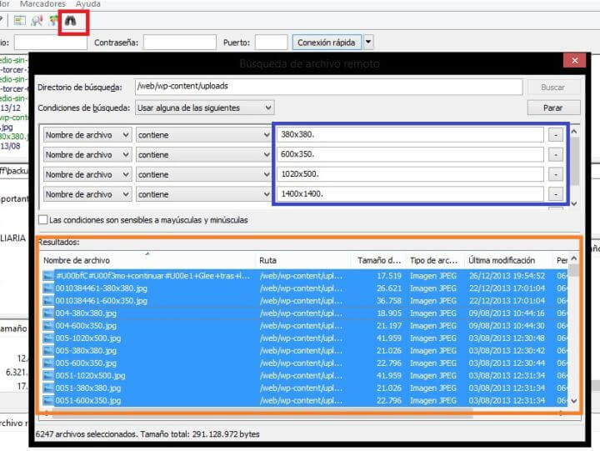The image size is (600, 451).
Task: Click the Parar button
Action: [554, 108]
